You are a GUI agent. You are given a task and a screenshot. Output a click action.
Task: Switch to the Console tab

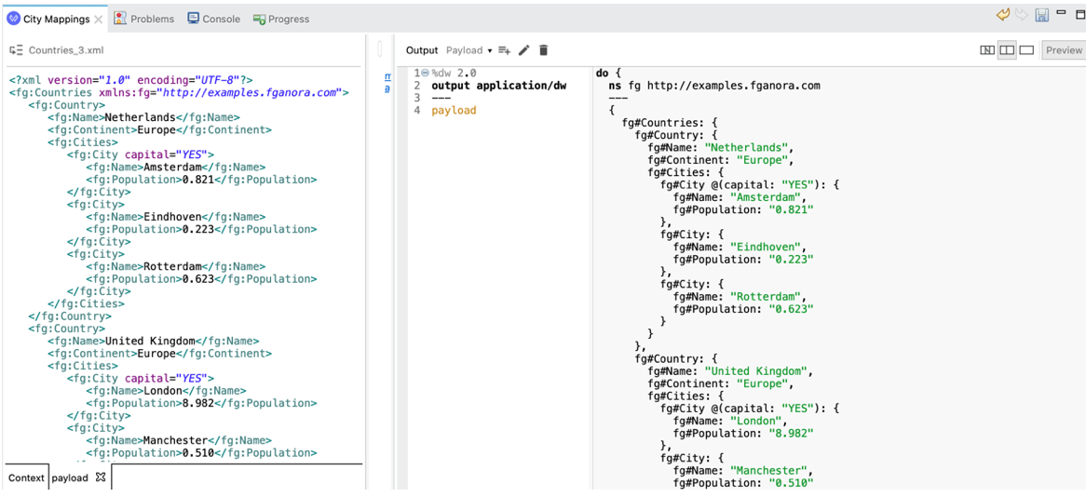214,19
